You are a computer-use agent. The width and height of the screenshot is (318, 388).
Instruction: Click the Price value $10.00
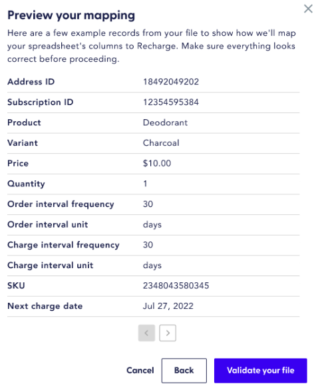(x=157, y=163)
